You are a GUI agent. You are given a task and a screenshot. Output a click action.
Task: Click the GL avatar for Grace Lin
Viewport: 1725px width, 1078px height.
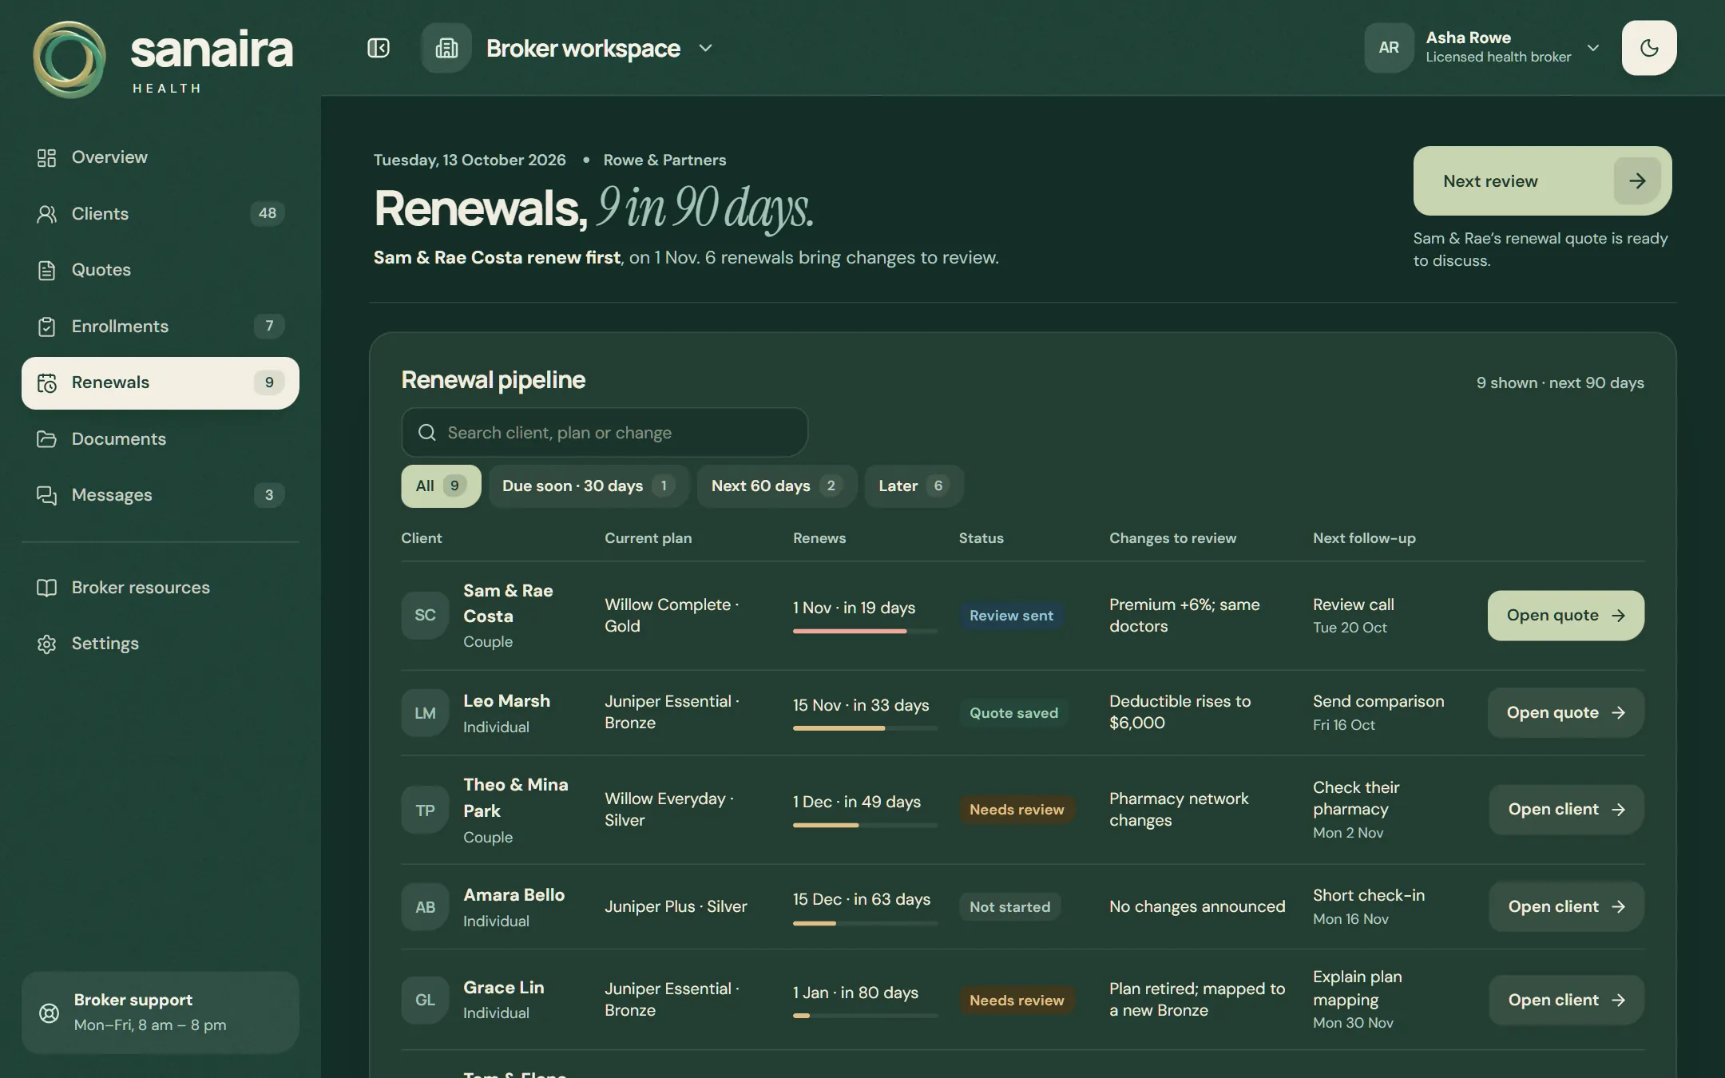(x=425, y=1000)
